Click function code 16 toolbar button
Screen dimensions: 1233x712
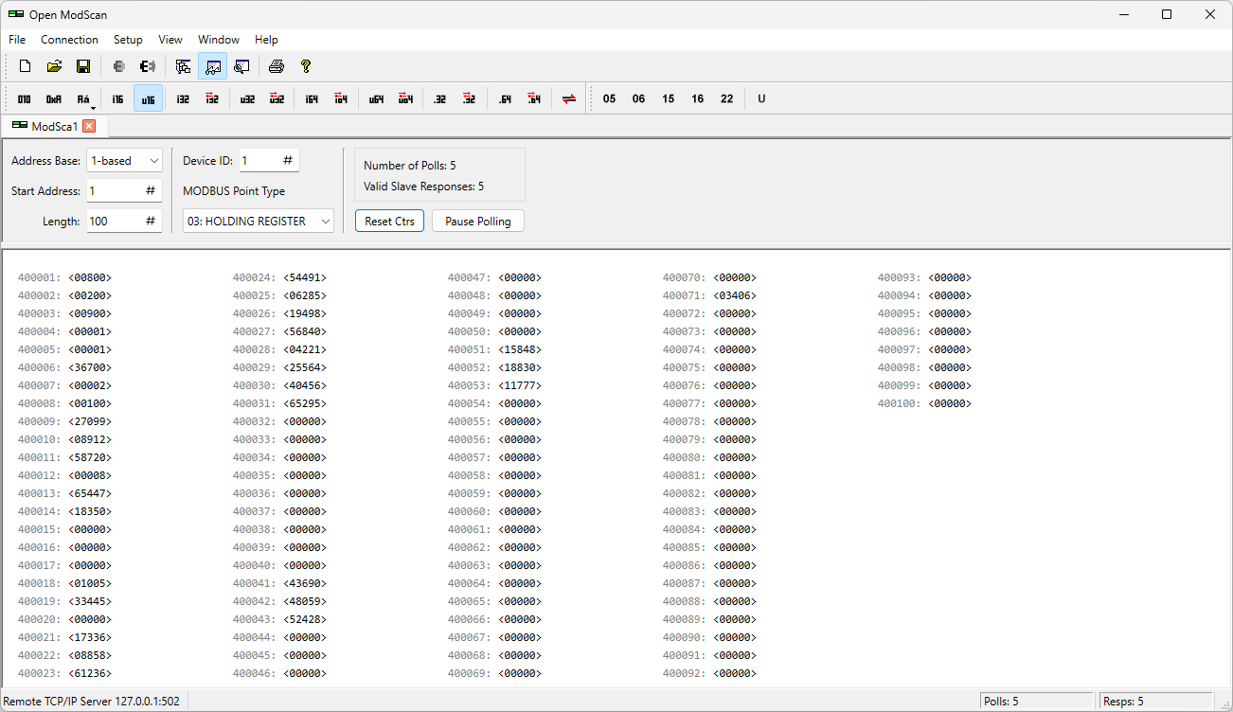pos(697,98)
